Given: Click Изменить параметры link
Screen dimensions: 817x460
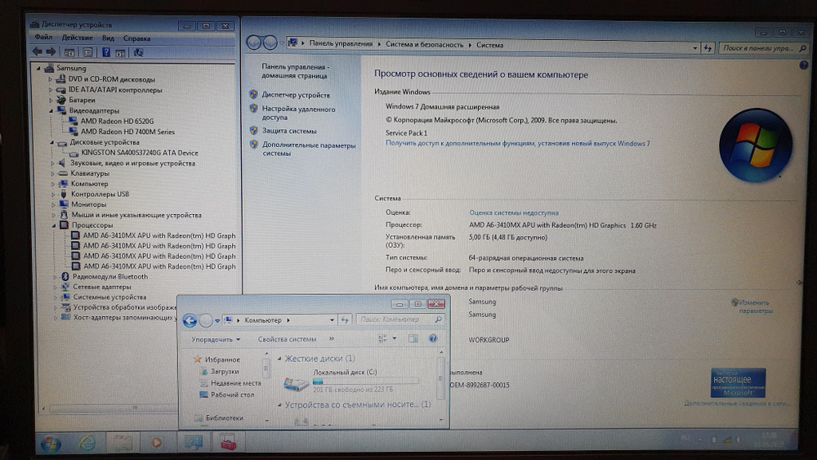Looking at the screenshot, I should (755, 306).
